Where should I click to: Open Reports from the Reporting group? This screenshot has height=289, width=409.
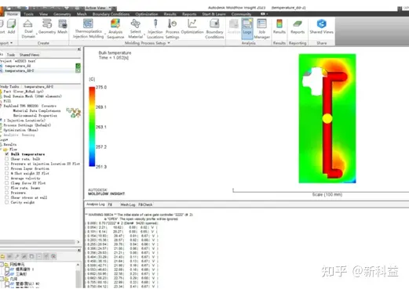point(298,26)
